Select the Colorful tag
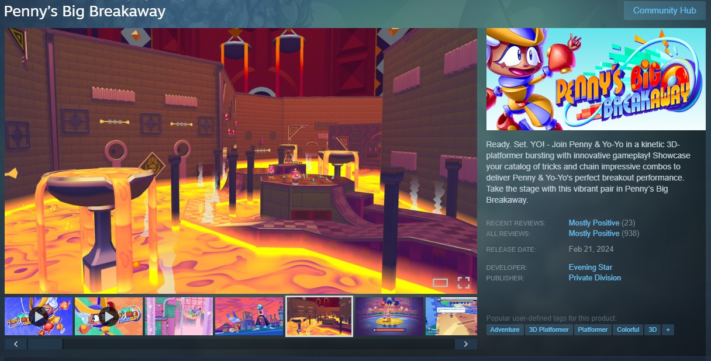Screen dimensions: 711x361 [x=628, y=329]
